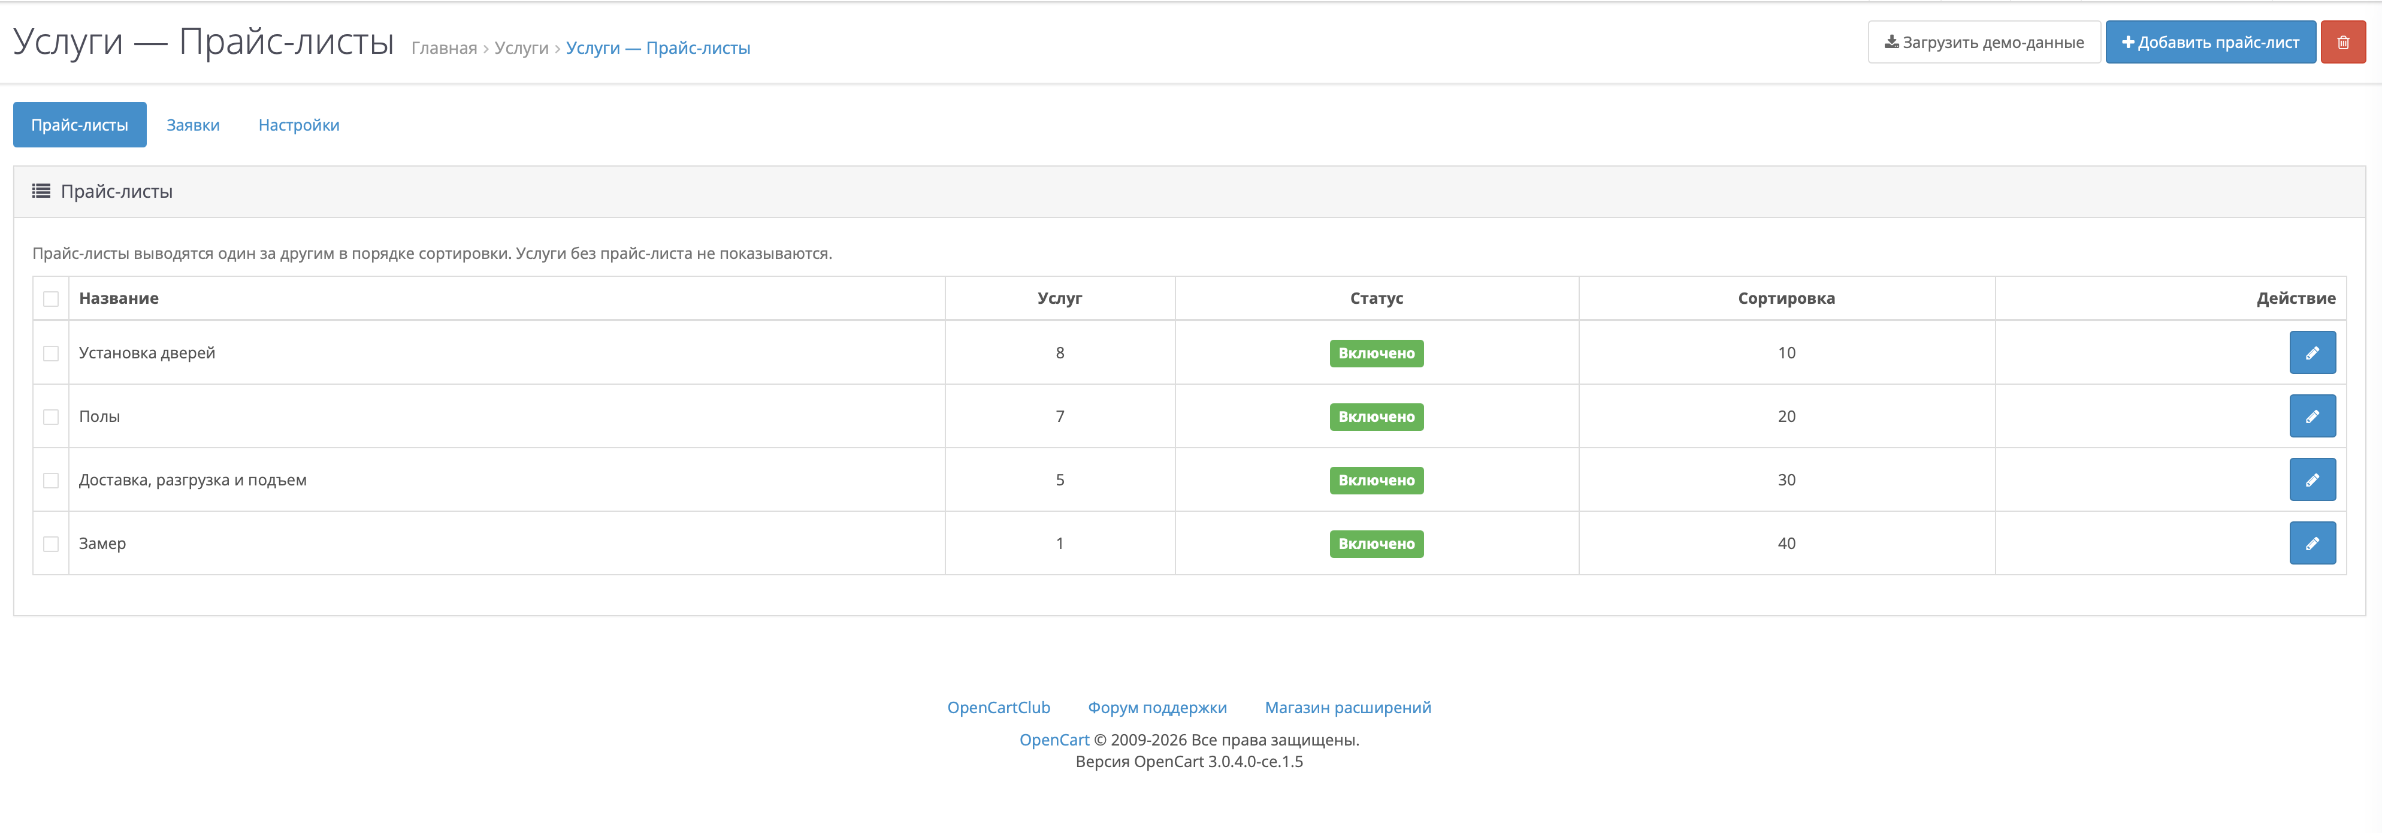This screenshot has width=2382, height=833.
Task: Click the red trash delete icon button
Action: [x=2342, y=43]
